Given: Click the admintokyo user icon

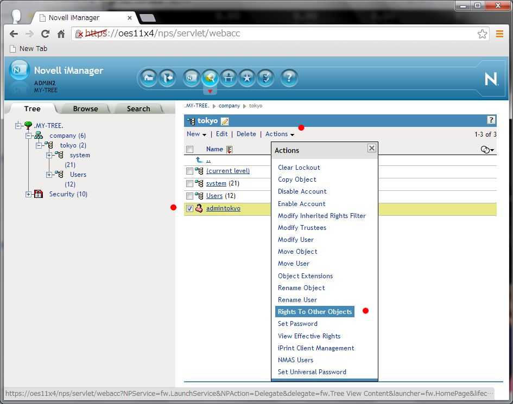Looking at the screenshot, I should [x=199, y=208].
